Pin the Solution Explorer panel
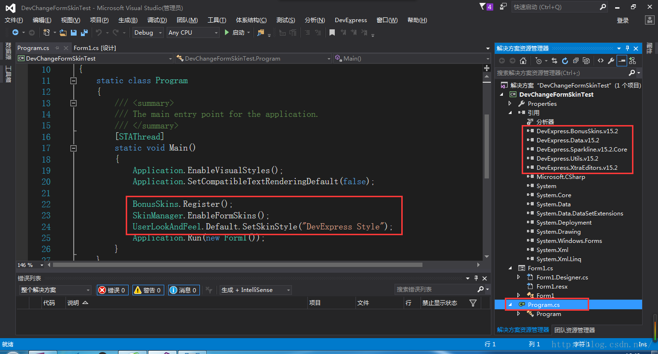Screen dimensions: 658x354 pos(628,49)
